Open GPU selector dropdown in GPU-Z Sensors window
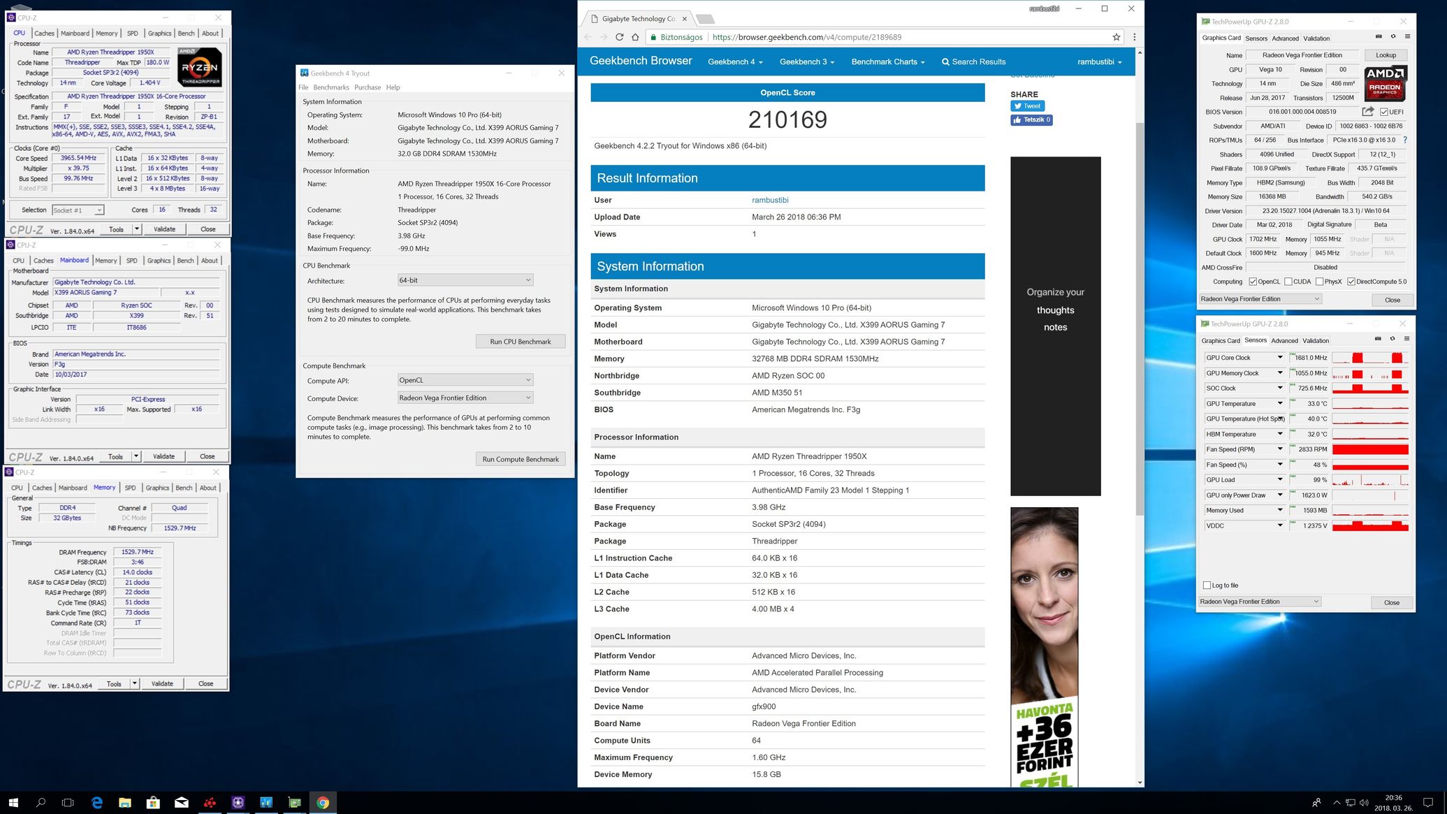The height and width of the screenshot is (814, 1447). coord(1260,602)
